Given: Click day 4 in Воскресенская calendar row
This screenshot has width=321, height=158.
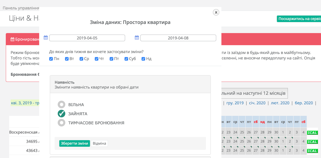Looking at the screenshot, I should click(x=303, y=133).
